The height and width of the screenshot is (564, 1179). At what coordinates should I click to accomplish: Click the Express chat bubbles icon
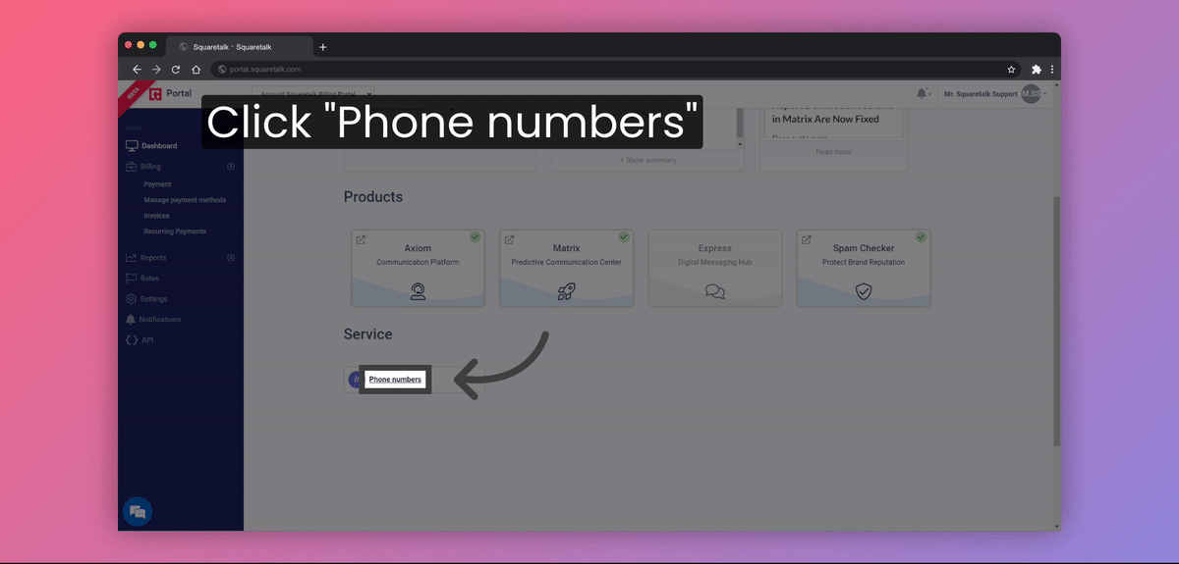click(715, 292)
